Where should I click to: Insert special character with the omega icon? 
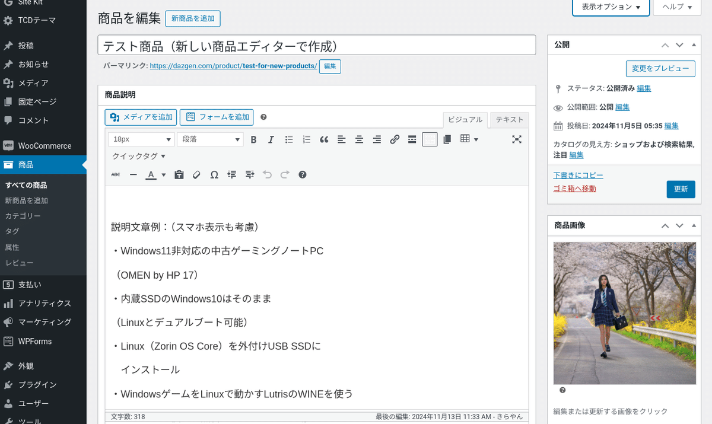coord(214,175)
